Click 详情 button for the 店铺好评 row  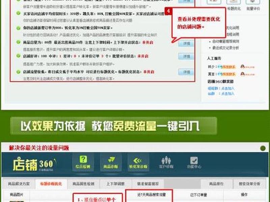point(186,56)
